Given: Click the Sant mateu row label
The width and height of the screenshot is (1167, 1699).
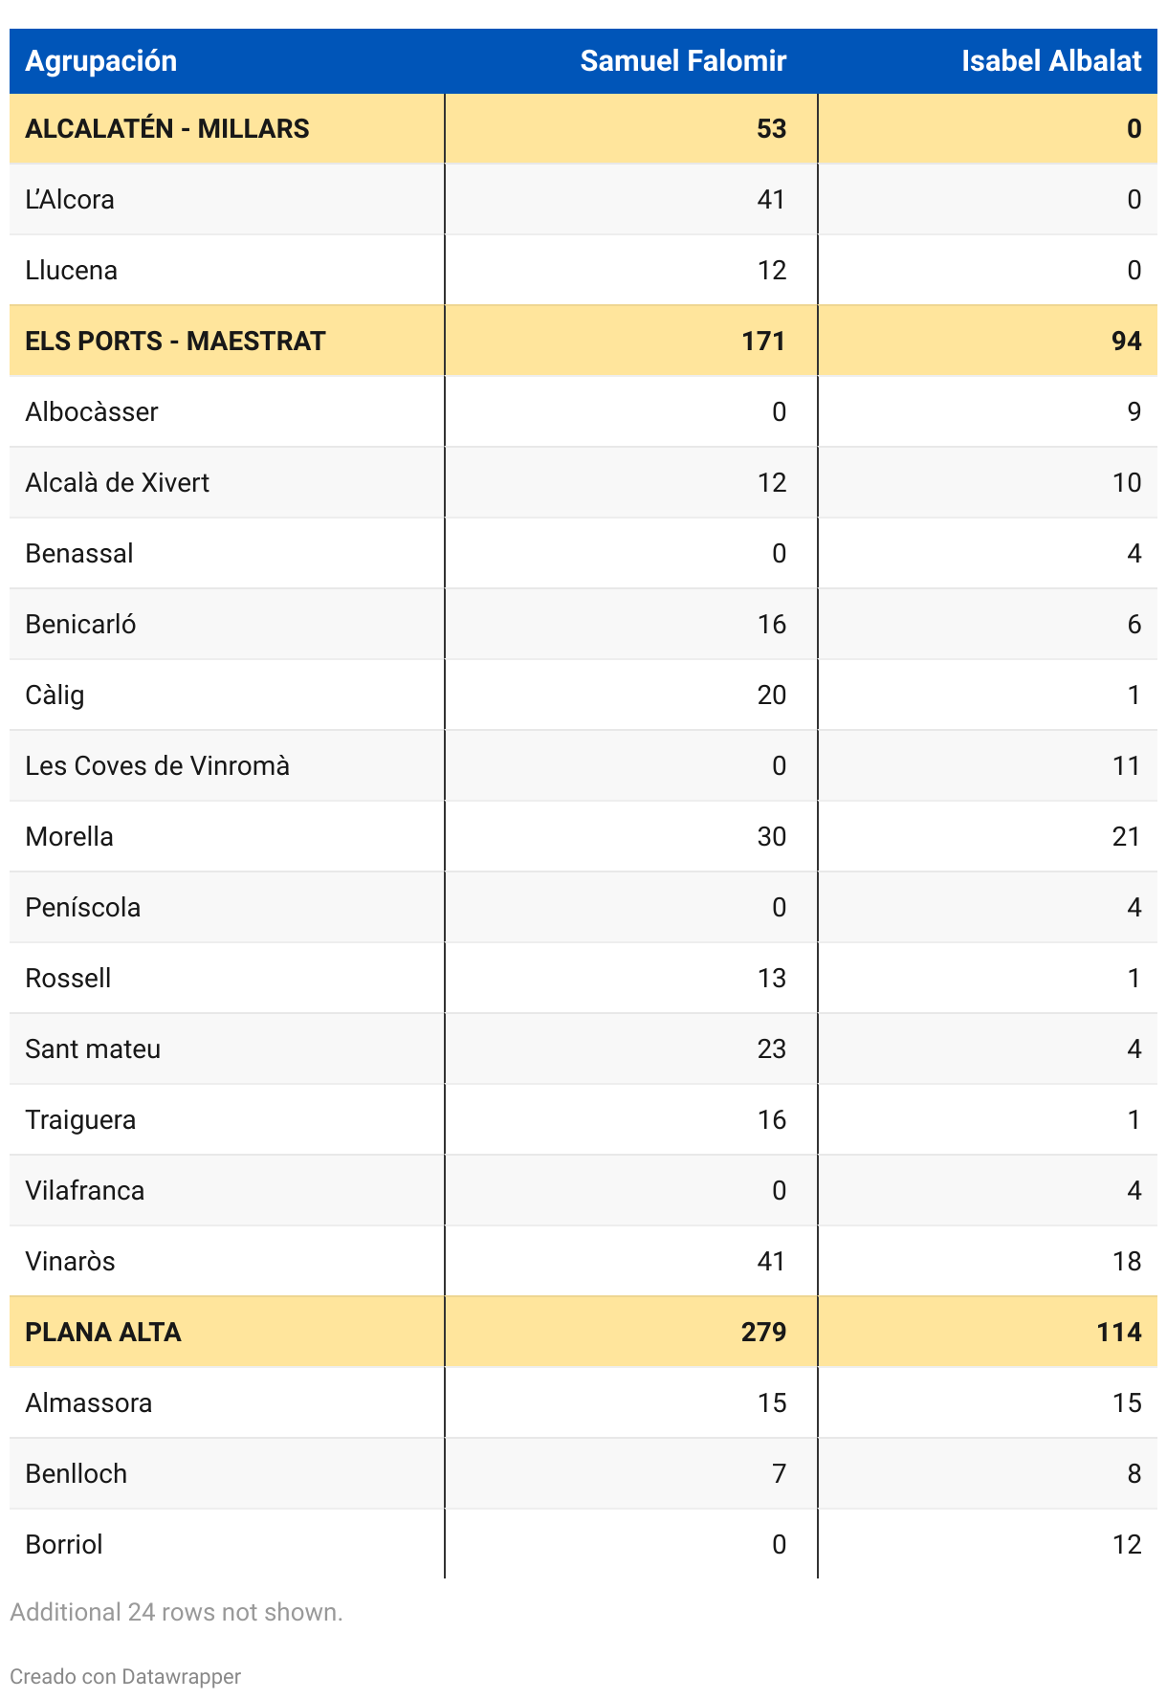Looking at the screenshot, I should click(x=93, y=1049).
